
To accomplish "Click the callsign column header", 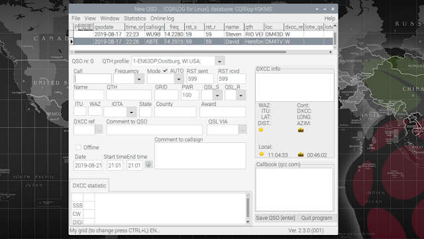I will (154, 26).
